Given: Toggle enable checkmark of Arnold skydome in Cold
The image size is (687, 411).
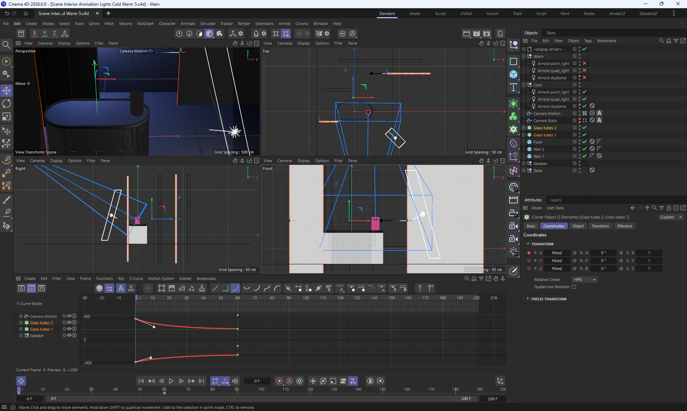Looking at the screenshot, I should point(584,106).
